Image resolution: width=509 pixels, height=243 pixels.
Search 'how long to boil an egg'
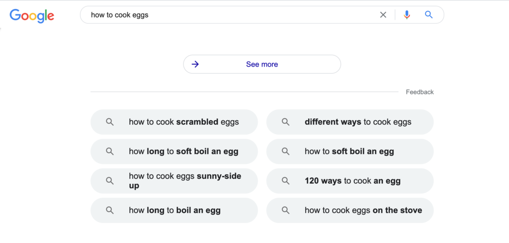[174, 210]
